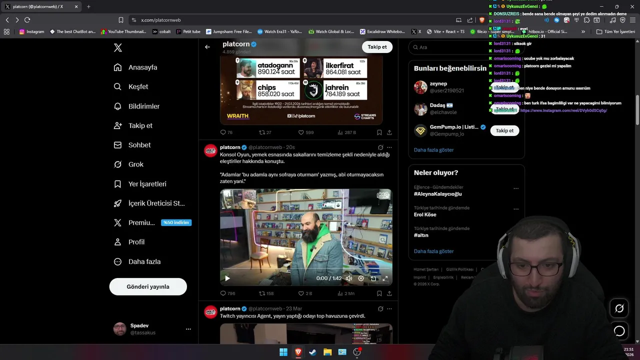The image size is (640, 360).
Task: Click the sidebar Takip et people icon
Action: click(118, 125)
